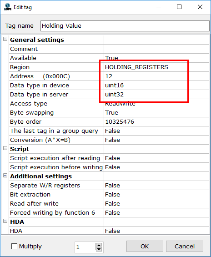Collapse the Script section
This screenshot has width=211, height=257.
click(5, 148)
